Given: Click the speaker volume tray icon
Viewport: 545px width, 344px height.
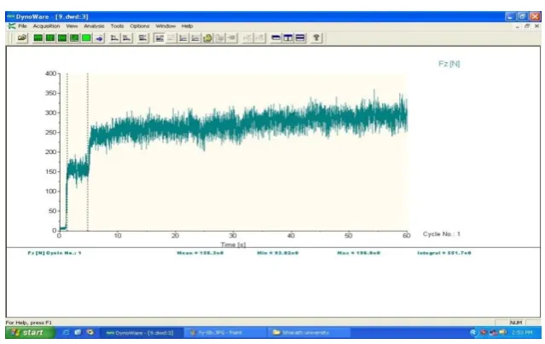Looking at the screenshot, I should [502, 333].
